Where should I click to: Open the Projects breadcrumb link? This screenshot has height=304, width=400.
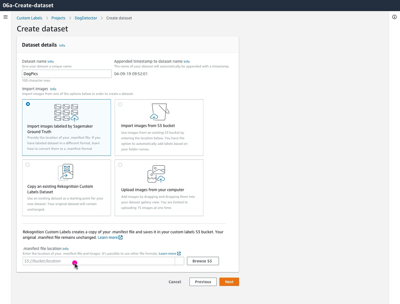click(58, 18)
